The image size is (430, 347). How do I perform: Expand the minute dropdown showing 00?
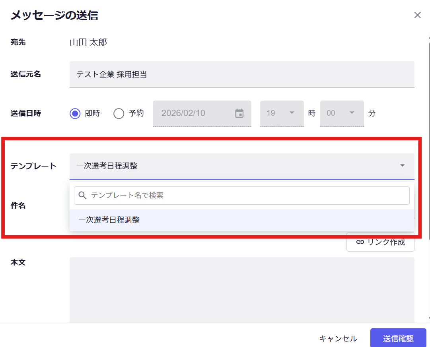pyautogui.click(x=342, y=113)
